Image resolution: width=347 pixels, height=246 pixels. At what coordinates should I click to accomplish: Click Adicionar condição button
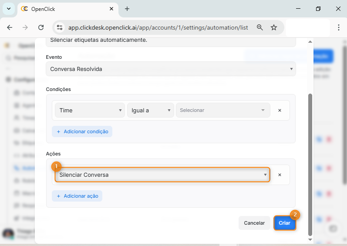tap(82, 131)
